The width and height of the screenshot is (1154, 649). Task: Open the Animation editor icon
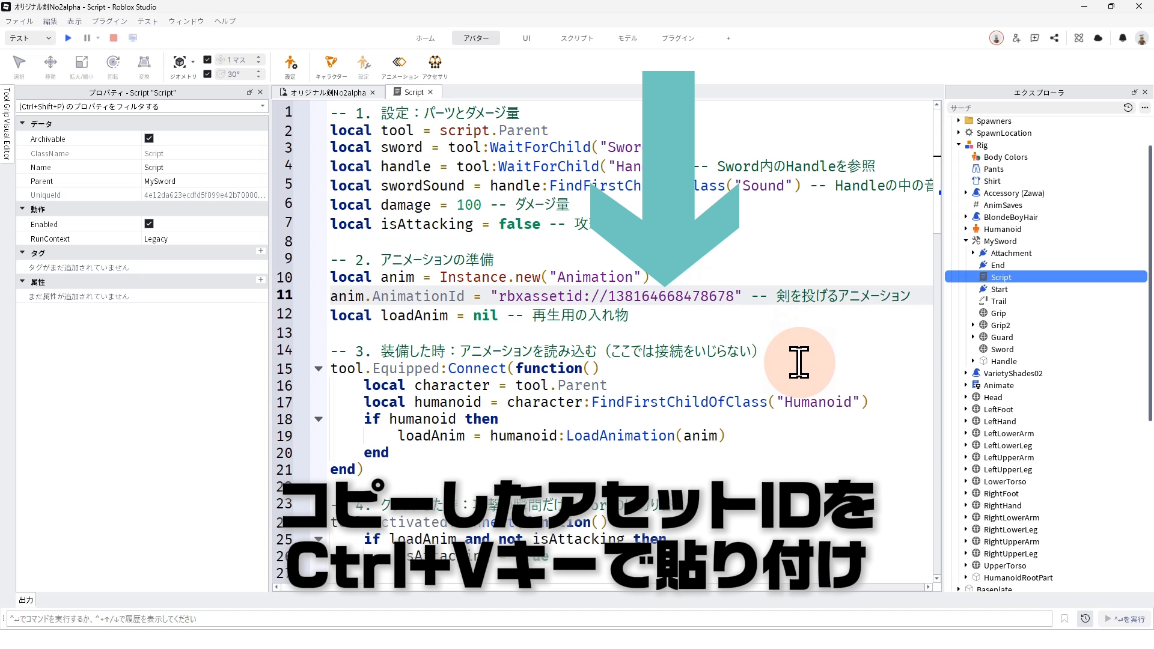point(399,62)
